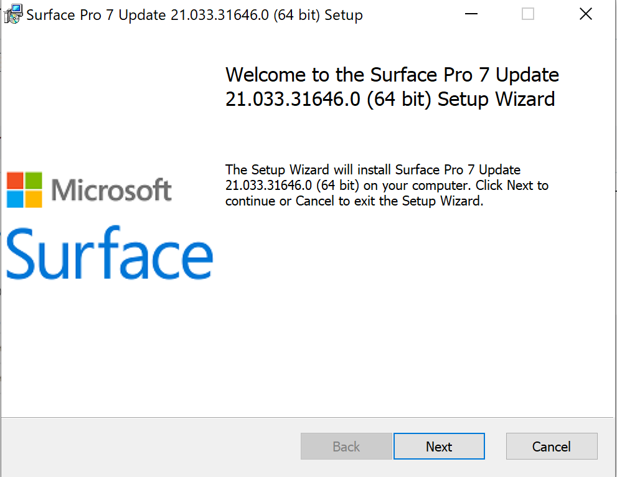Click the blue Surface logo text
617x477 pixels.
pyautogui.click(x=110, y=253)
